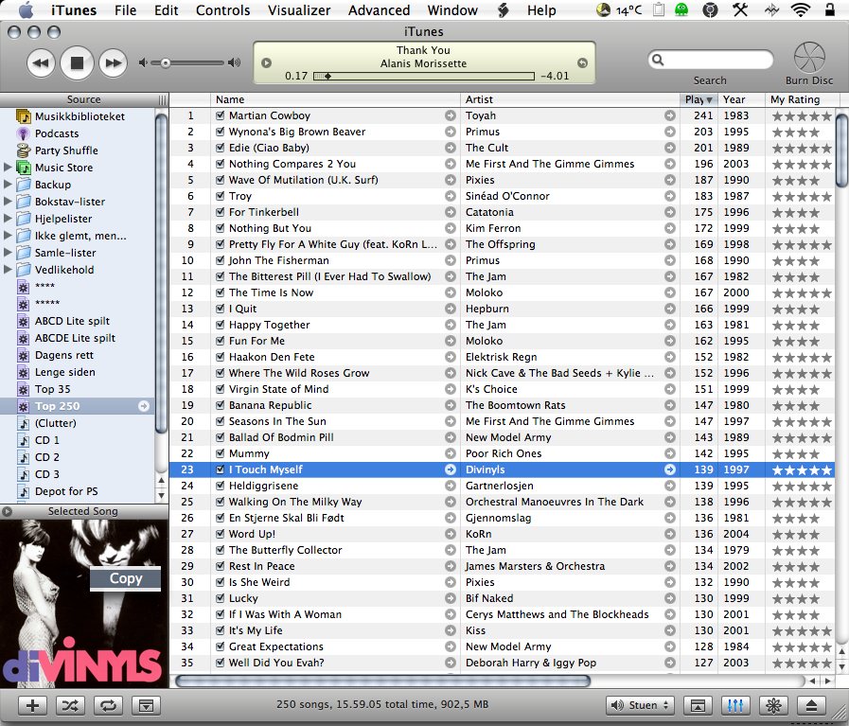The image size is (849, 726).
Task: Toggle repeat mode
Action: click(x=108, y=705)
